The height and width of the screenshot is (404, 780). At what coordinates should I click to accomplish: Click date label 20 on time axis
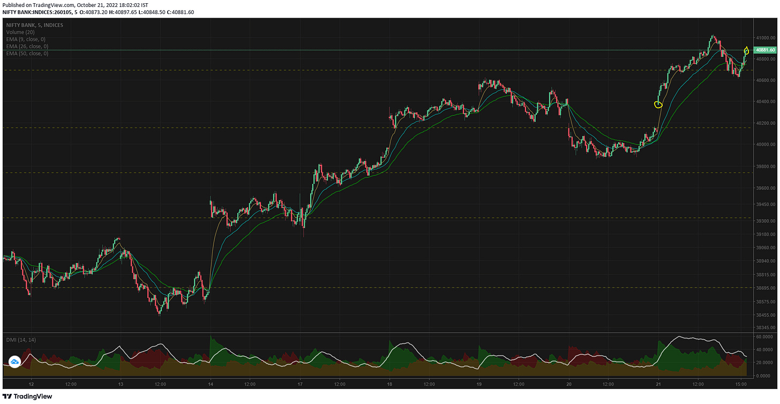568,384
